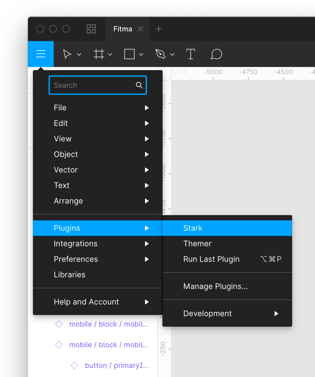This screenshot has height=377, width=315.
Task: Close the Fitma tab
Action: point(141,29)
